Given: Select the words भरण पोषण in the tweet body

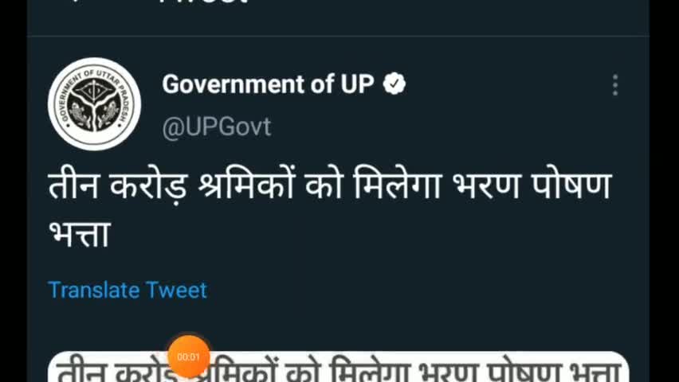Looking at the screenshot, I should point(532,186).
